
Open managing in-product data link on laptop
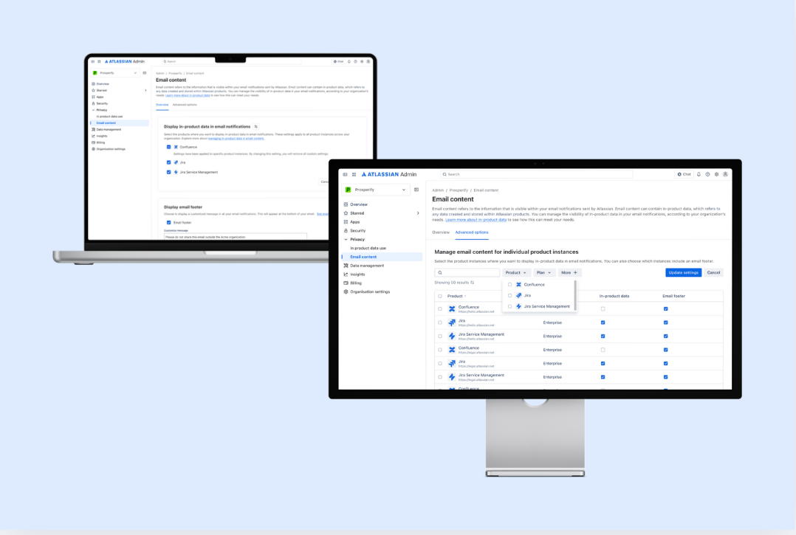(x=236, y=139)
